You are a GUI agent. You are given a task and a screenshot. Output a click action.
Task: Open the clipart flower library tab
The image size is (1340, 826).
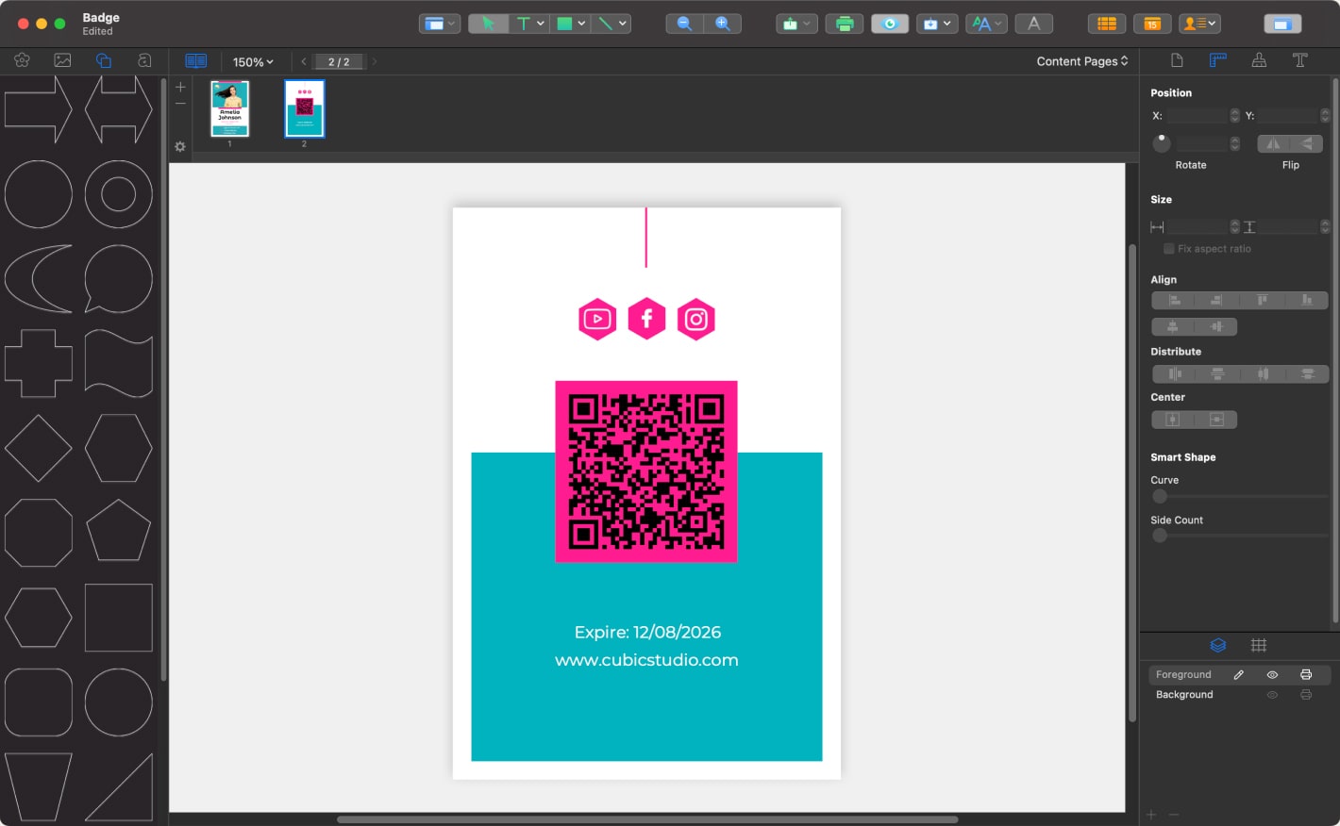pyautogui.click(x=22, y=60)
